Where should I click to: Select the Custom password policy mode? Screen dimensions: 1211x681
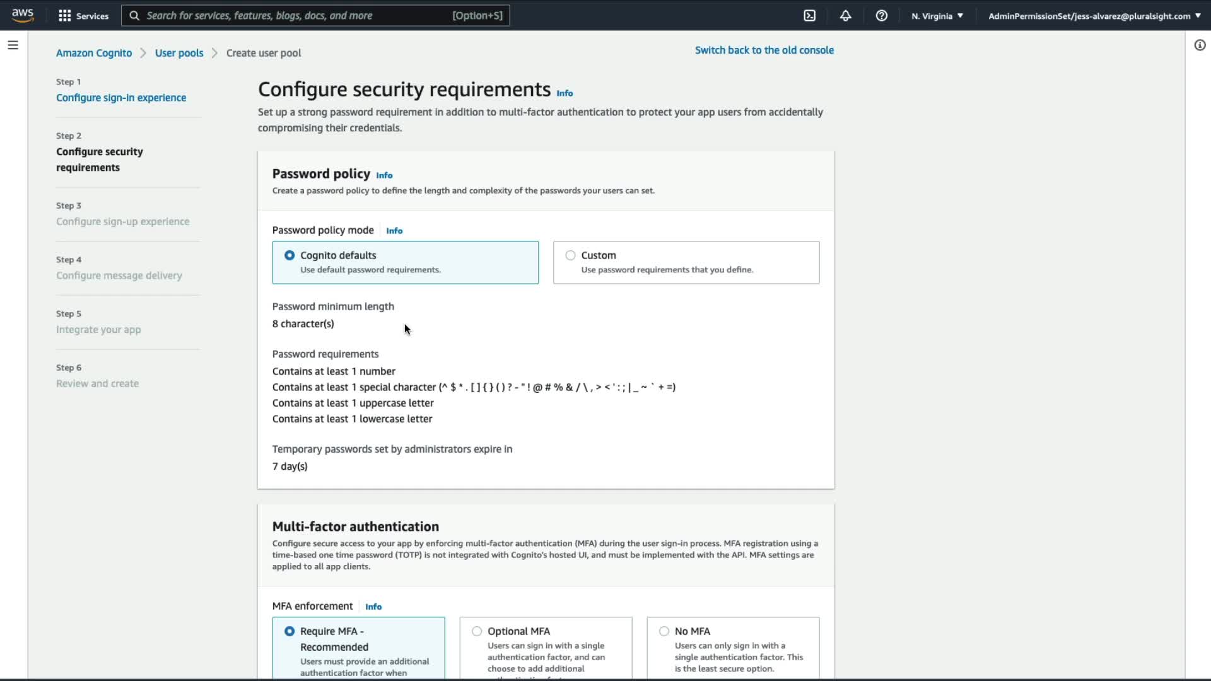[x=570, y=255]
